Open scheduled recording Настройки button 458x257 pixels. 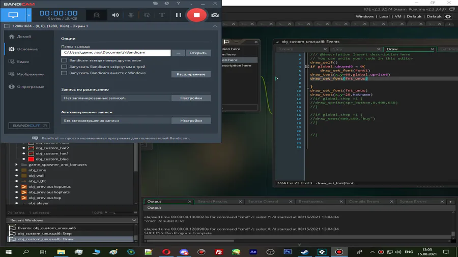pyautogui.click(x=191, y=98)
